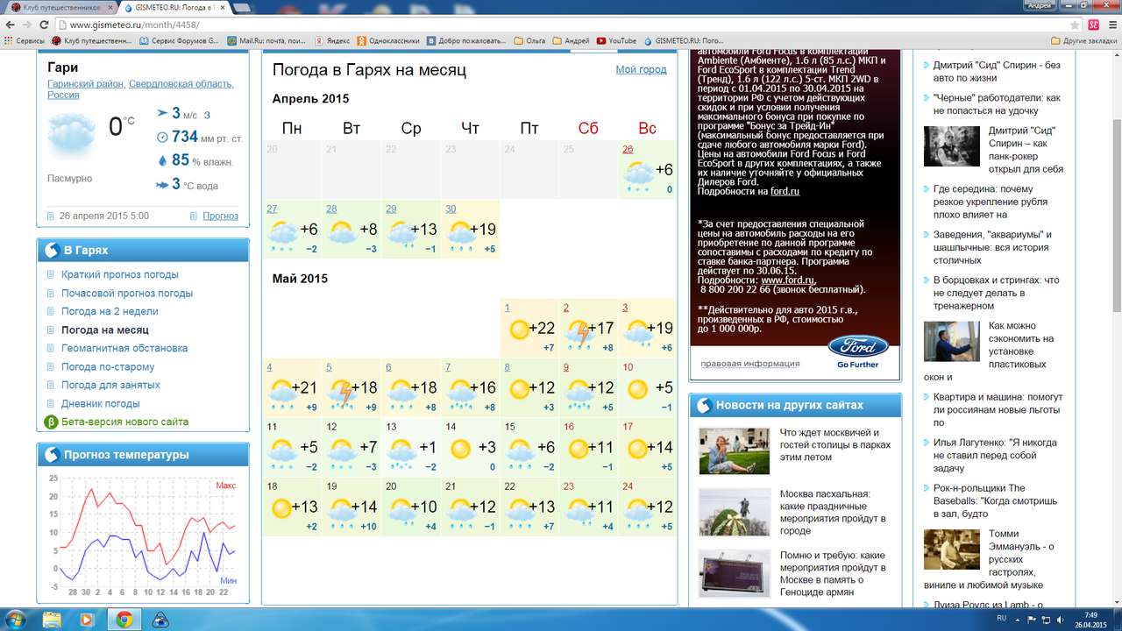Click the Мой город link

coord(641,69)
